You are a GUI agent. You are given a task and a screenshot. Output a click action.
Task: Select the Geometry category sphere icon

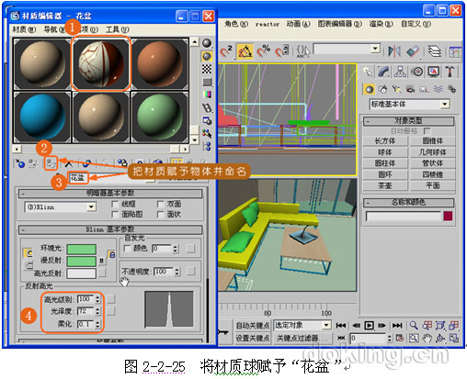click(370, 89)
